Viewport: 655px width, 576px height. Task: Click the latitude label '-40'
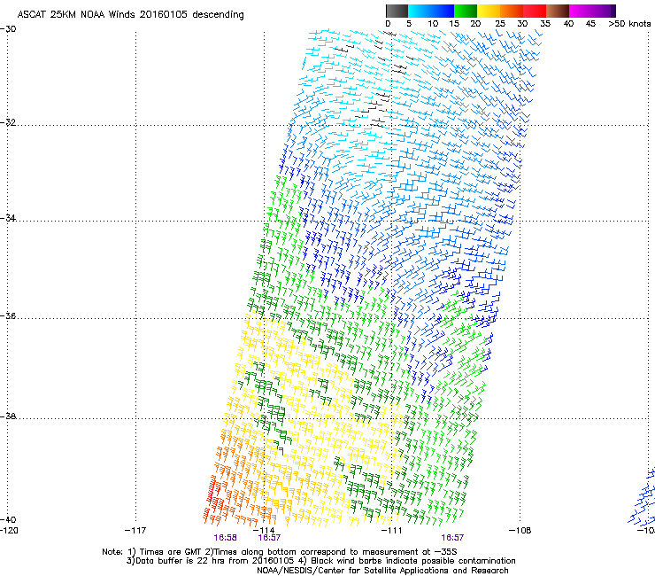point(8,519)
